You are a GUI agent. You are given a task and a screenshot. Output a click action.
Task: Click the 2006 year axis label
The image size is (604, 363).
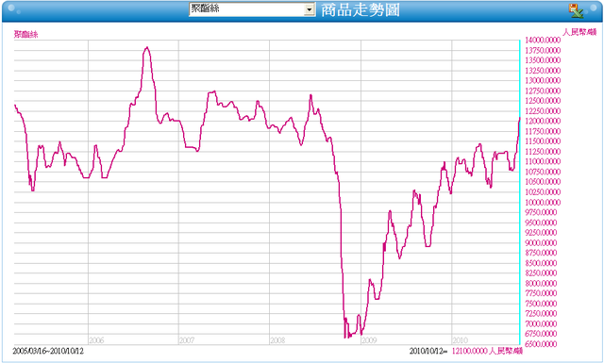coord(96,340)
